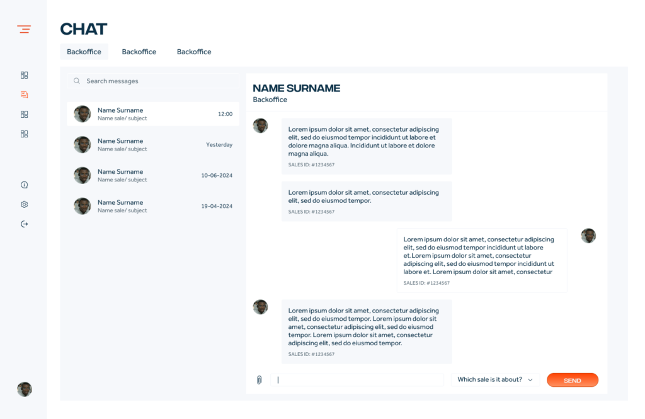
Task: Click the lowest grid icon in the sidebar
Action: (x=25, y=134)
